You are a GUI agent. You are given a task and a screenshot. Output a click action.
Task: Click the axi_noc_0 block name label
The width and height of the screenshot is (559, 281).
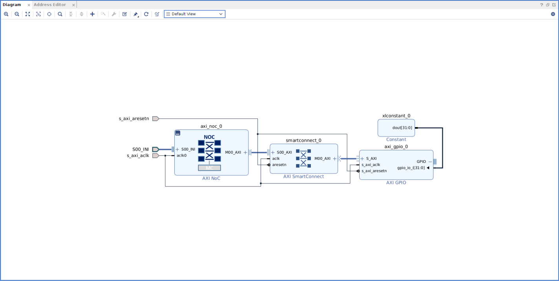(x=211, y=126)
